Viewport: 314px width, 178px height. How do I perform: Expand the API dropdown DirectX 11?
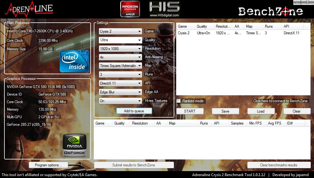pos(121,83)
